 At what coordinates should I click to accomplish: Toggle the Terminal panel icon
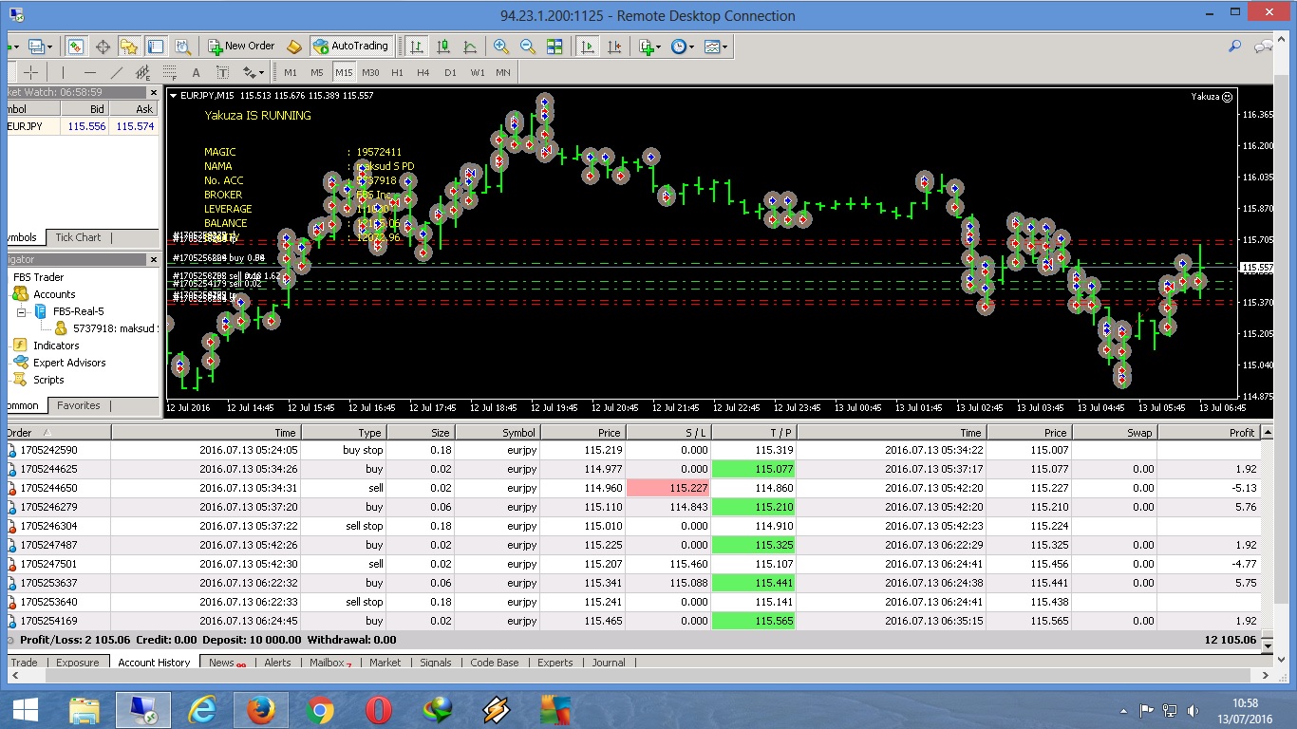point(156,46)
